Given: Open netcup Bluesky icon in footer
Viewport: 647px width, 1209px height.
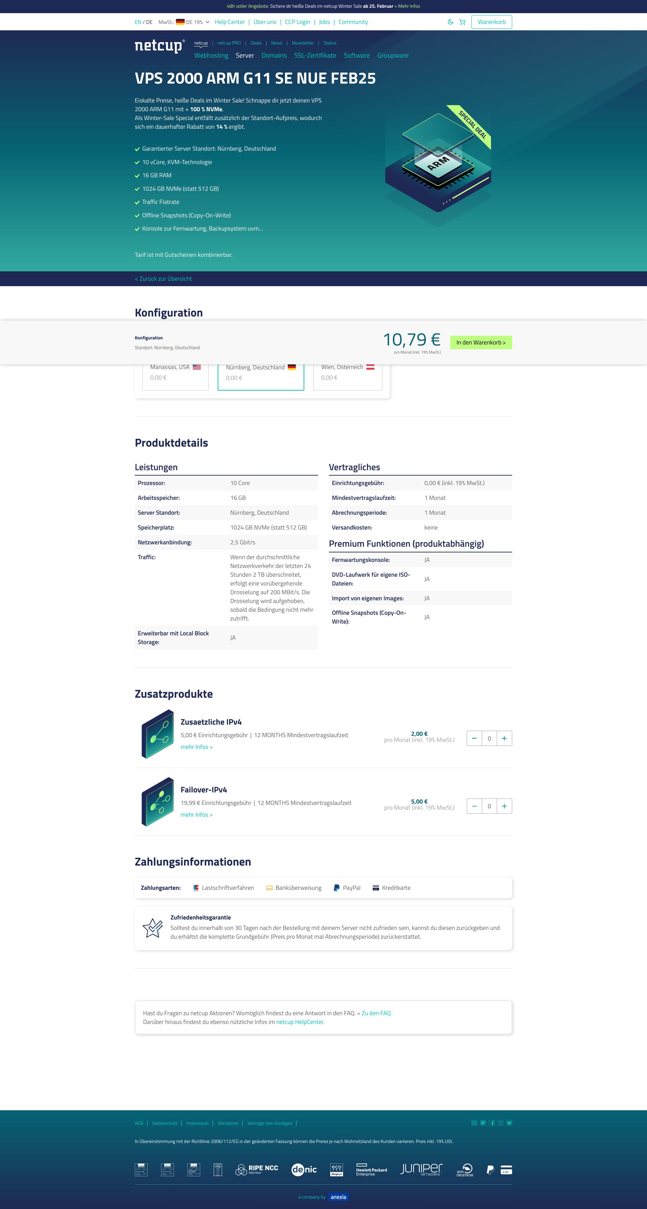Looking at the screenshot, I should pos(510,1123).
